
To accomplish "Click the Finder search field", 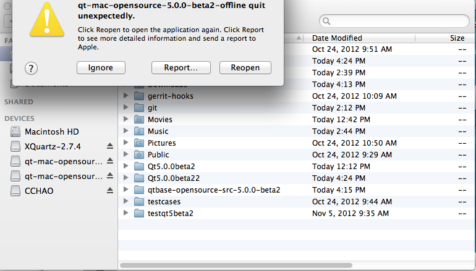I will 396,22.
